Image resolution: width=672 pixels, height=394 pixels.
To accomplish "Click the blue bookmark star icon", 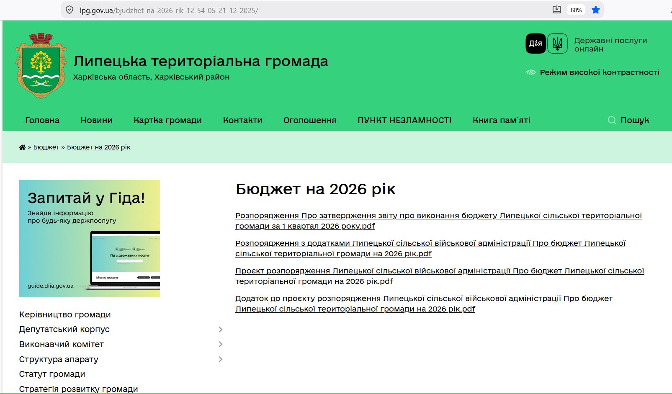I will tap(596, 10).
